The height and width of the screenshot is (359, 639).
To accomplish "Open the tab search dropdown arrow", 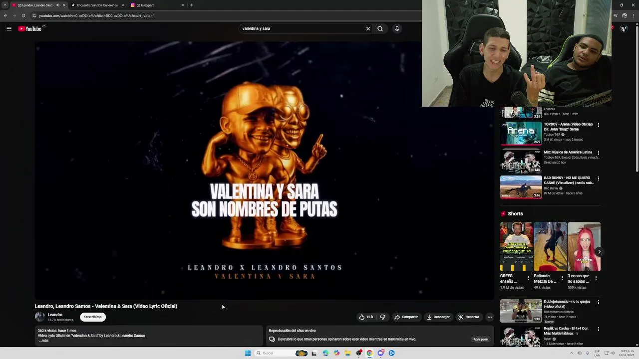I will tap(5, 5).
